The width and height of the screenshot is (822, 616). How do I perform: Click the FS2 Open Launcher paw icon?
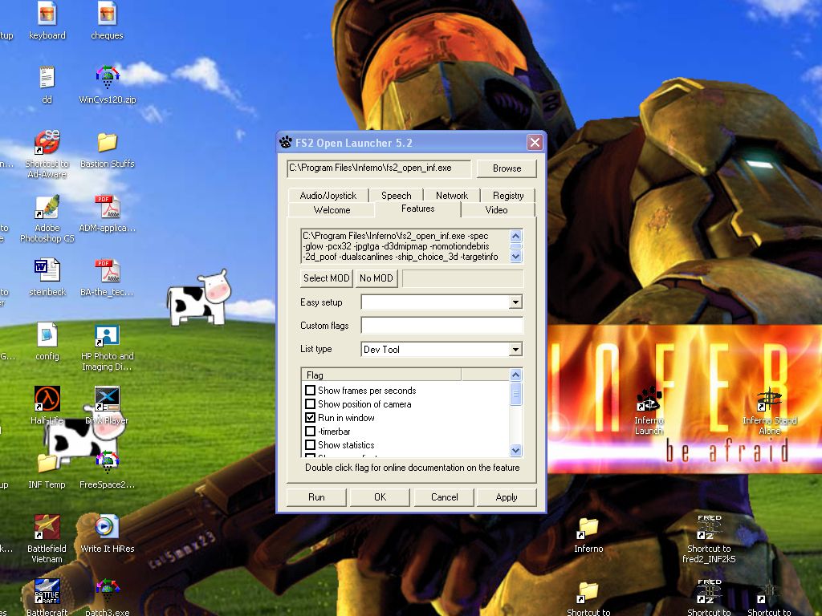click(x=285, y=143)
